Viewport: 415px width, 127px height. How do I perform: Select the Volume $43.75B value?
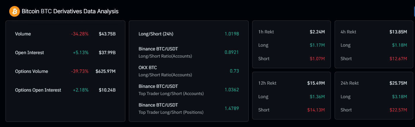click(107, 34)
